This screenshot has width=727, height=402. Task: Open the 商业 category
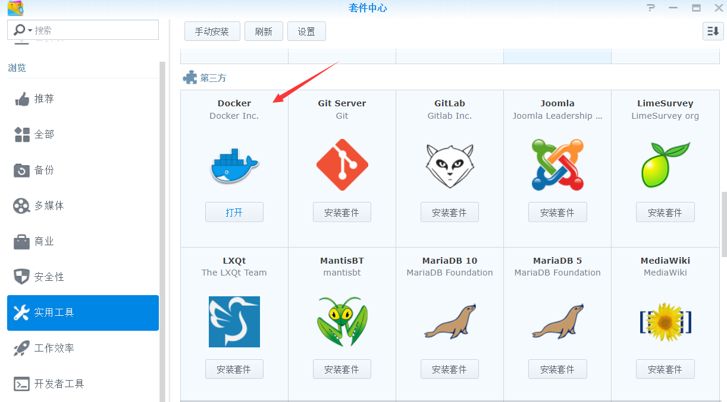(83, 241)
